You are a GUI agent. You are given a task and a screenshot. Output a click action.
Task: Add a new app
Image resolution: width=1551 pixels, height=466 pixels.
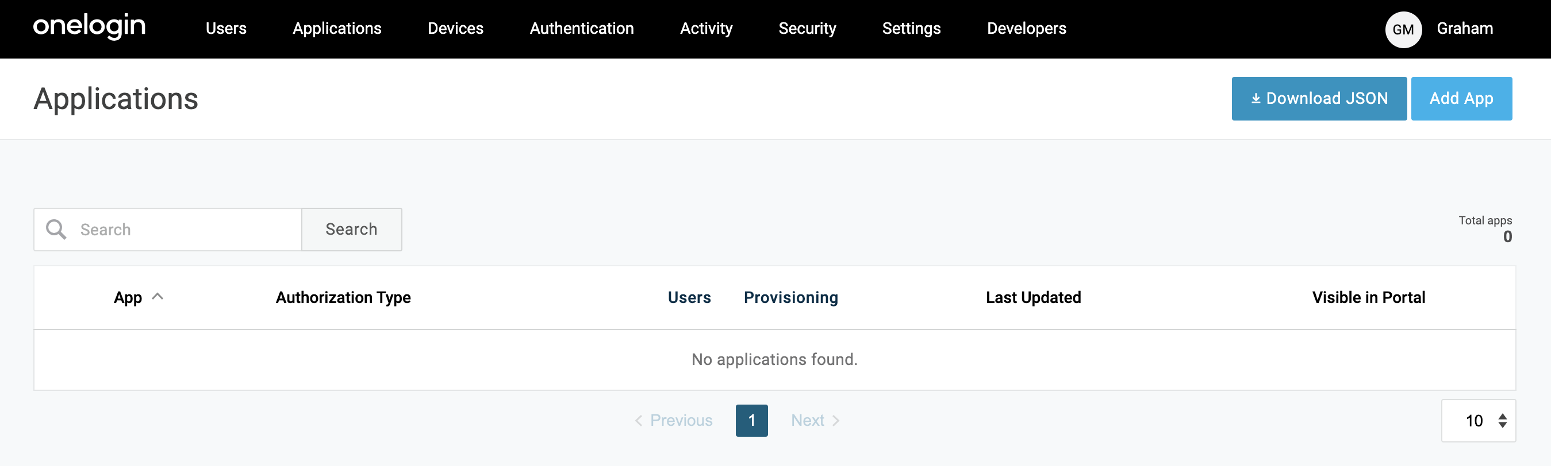click(1461, 99)
